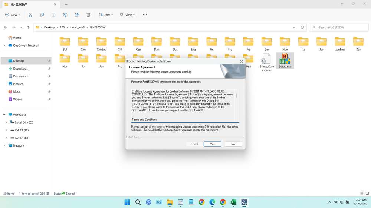371x208 pixels.
Task: Open the ChnEng folder
Action: tap(102, 44)
